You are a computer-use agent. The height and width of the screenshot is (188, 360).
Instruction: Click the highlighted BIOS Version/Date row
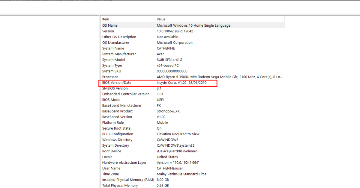tap(150, 83)
